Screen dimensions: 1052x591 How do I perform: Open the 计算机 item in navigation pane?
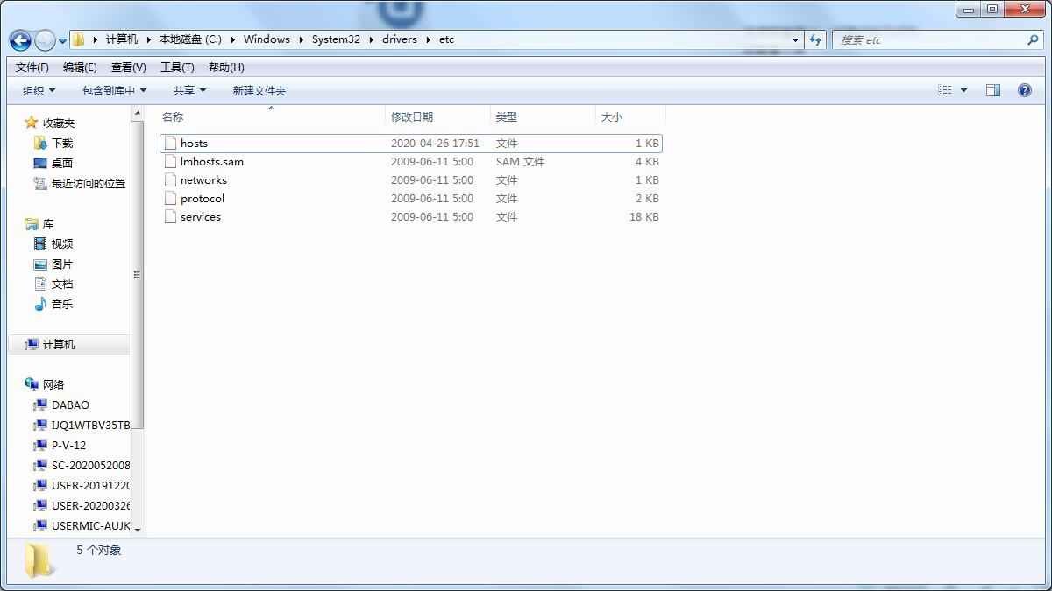click(58, 345)
